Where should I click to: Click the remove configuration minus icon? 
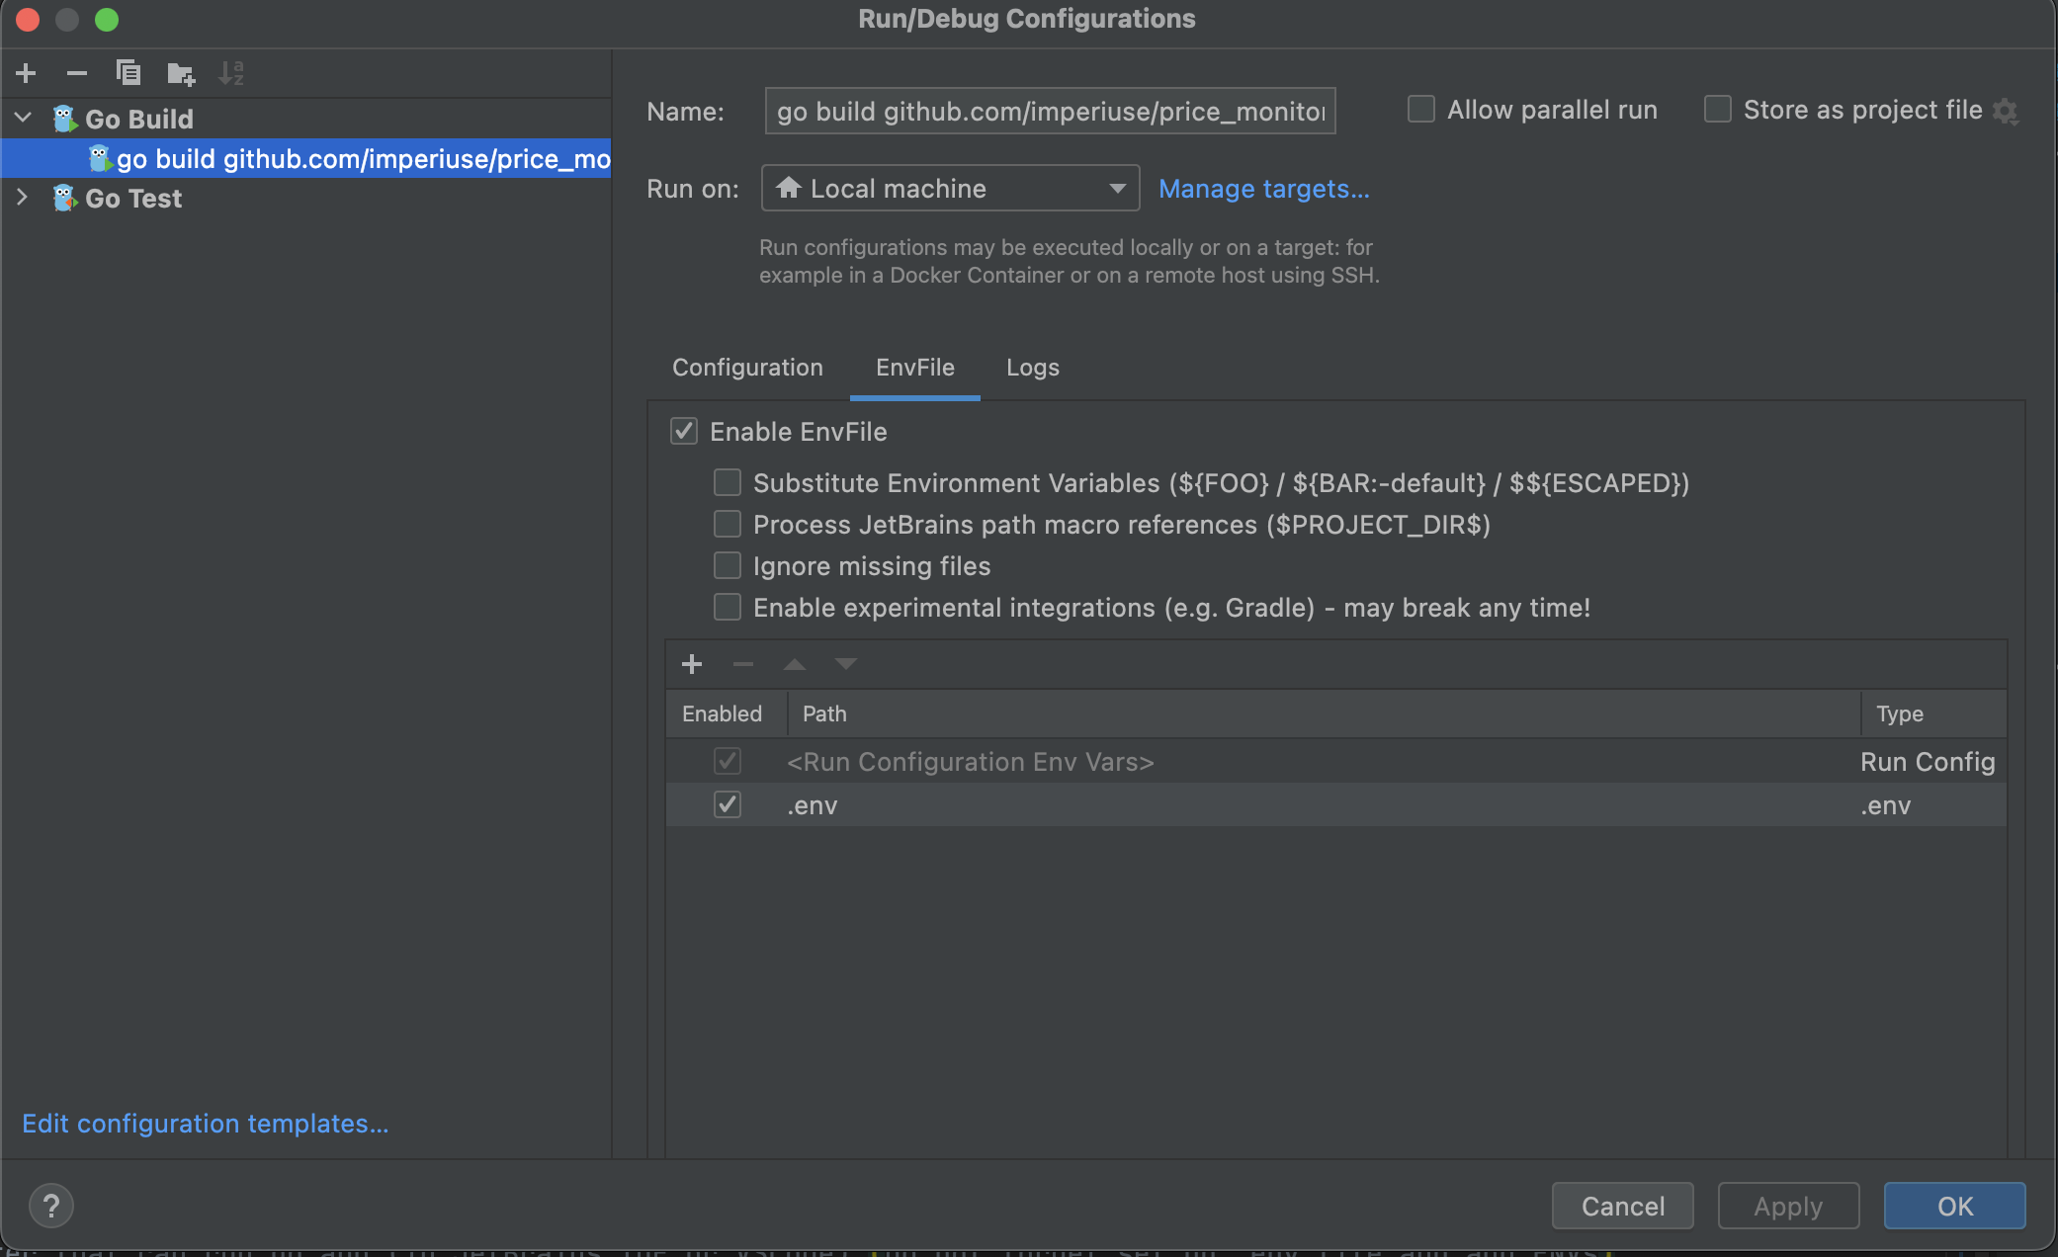point(77,73)
